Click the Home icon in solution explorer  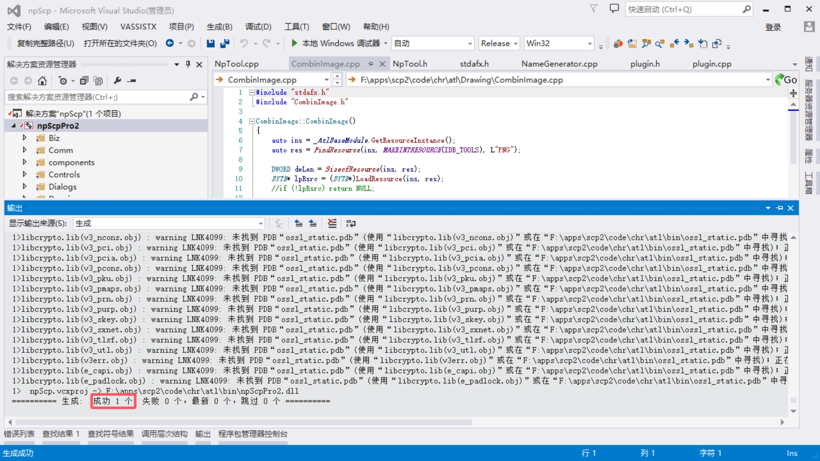pos(43,80)
